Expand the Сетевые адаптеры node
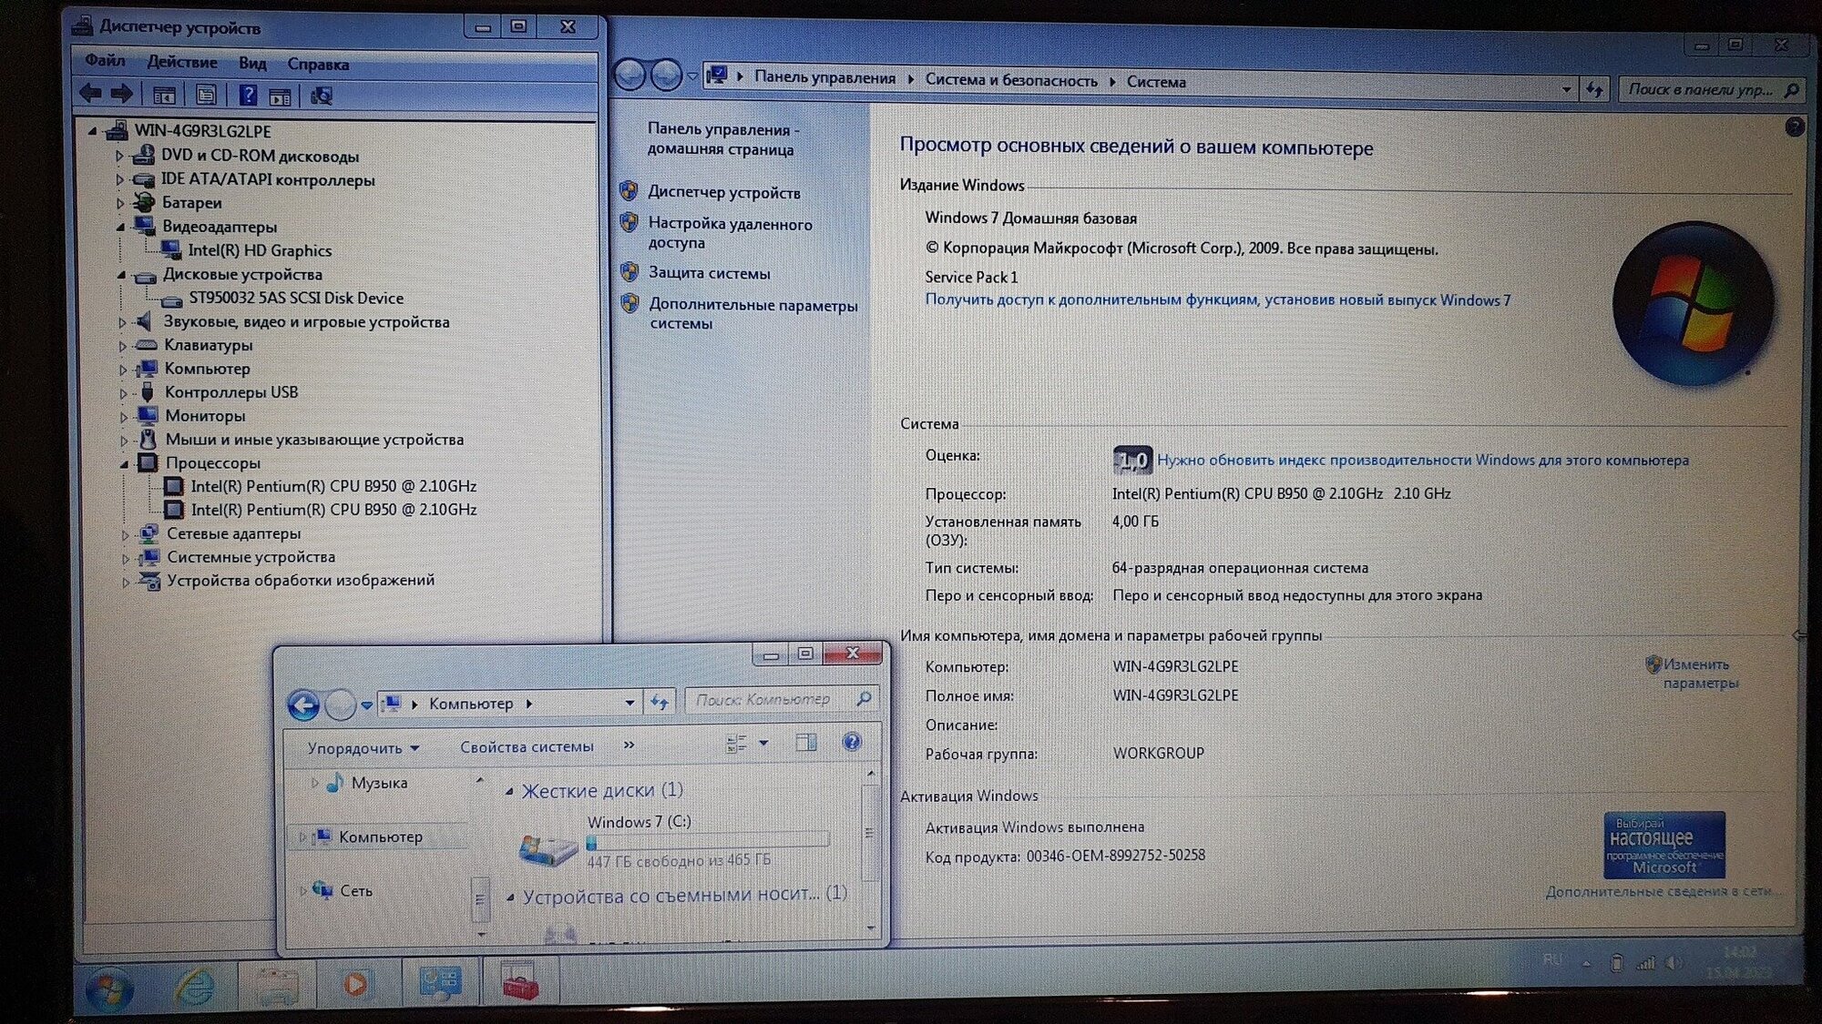 coord(126,534)
